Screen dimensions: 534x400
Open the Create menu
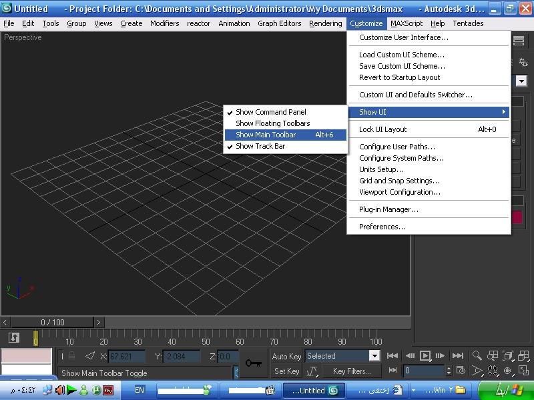coord(131,23)
